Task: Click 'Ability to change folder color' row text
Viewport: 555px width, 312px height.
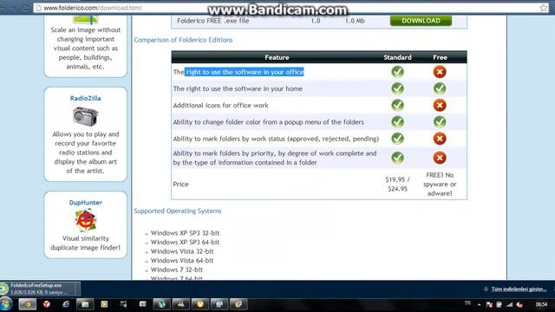Action: [x=268, y=121]
